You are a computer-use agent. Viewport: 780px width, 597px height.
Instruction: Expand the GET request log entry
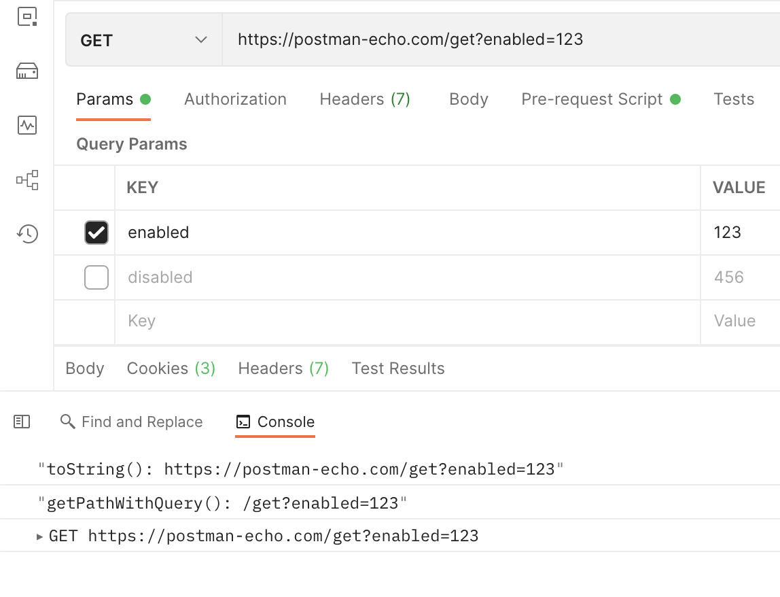tap(39, 536)
